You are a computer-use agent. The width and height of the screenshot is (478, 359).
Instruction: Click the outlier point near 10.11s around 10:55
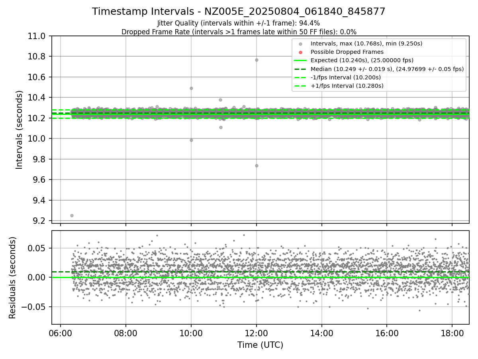click(221, 127)
